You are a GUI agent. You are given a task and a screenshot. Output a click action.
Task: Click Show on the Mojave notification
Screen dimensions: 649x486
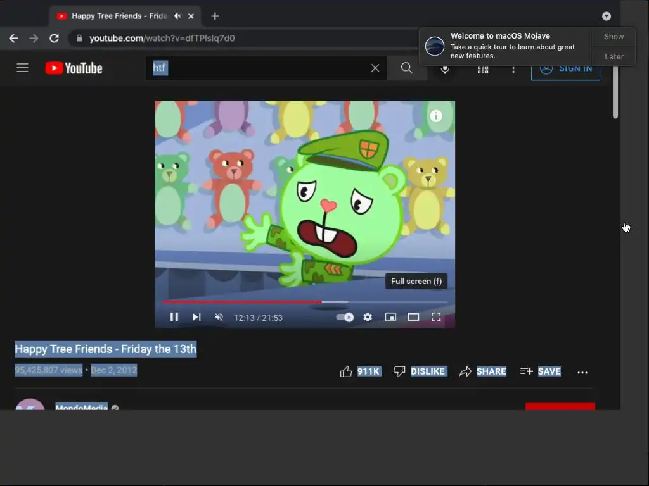point(614,36)
